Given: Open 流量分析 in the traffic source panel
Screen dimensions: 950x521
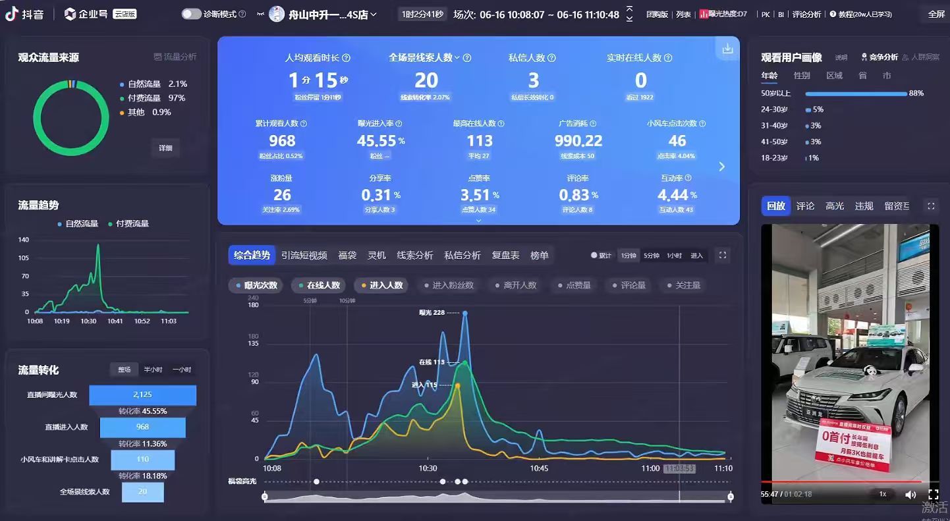Looking at the screenshot, I should (x=175, y=57).
